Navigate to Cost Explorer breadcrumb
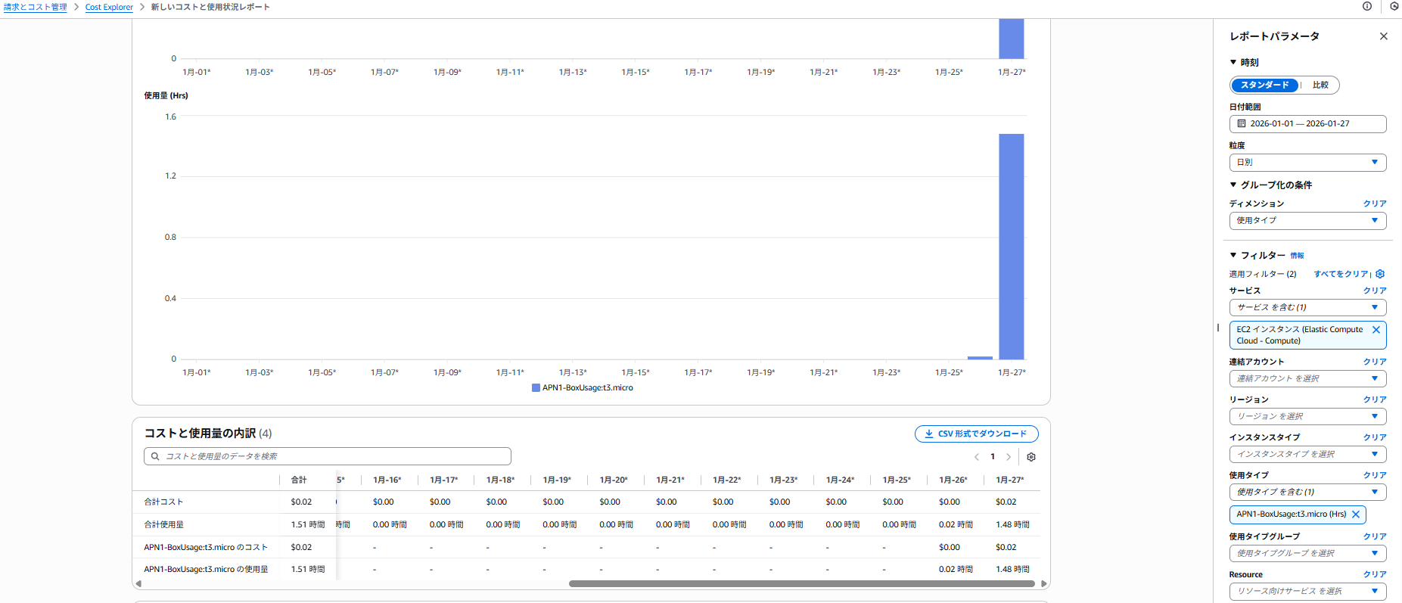Screen dimensions: 1402x603 tap(109, 7)
